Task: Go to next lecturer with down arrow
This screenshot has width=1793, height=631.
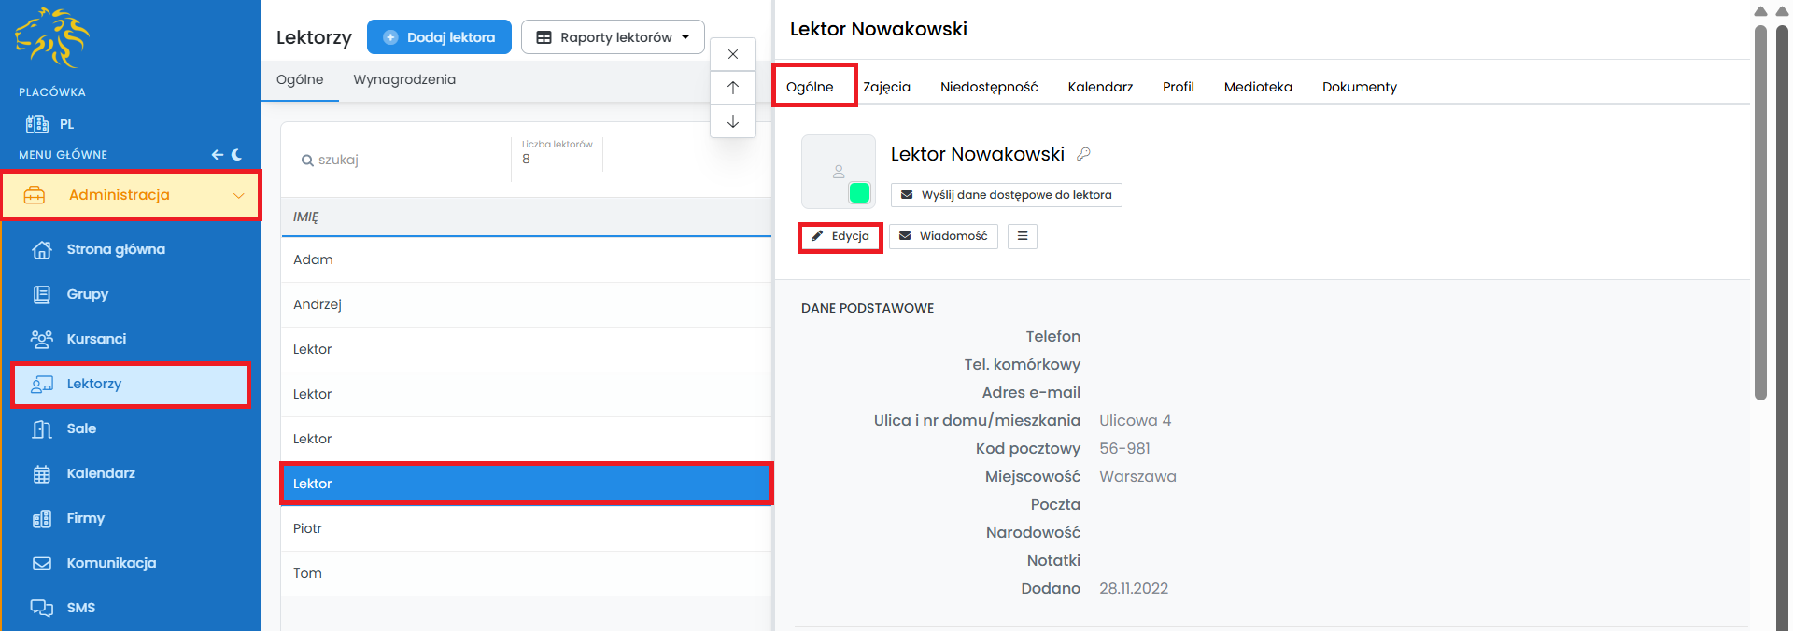Action: [733, 121]
